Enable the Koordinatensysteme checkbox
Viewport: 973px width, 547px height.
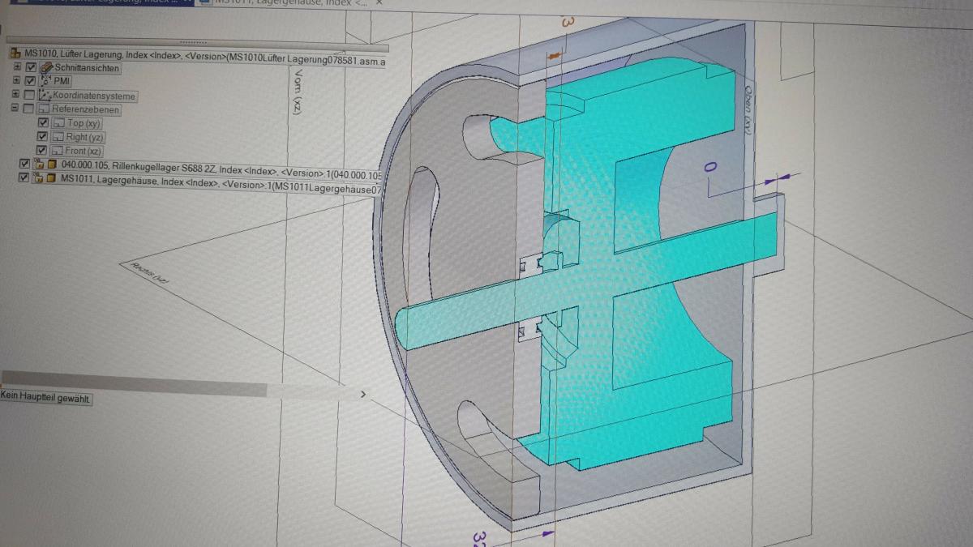tap(30, 96)
